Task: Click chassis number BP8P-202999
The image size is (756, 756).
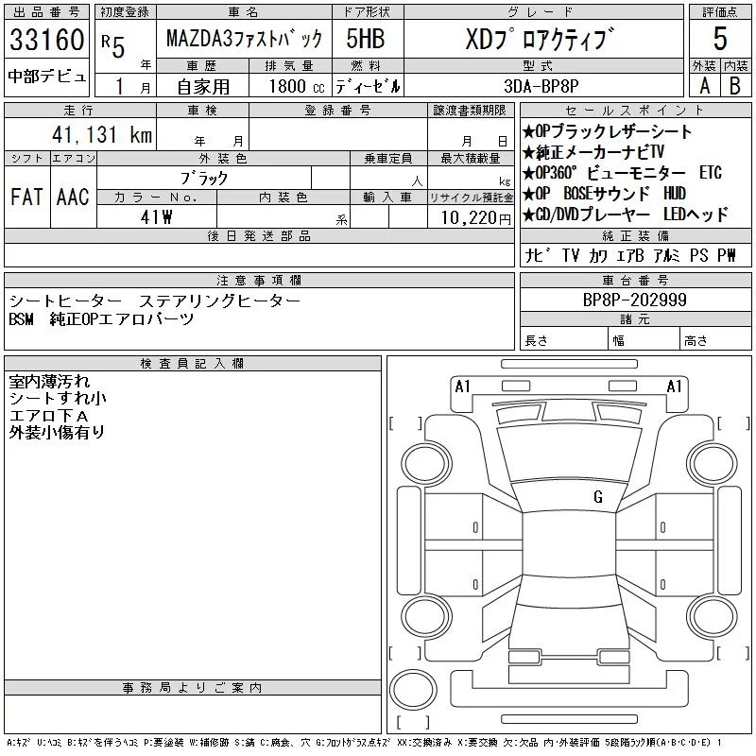Action: 634,300
